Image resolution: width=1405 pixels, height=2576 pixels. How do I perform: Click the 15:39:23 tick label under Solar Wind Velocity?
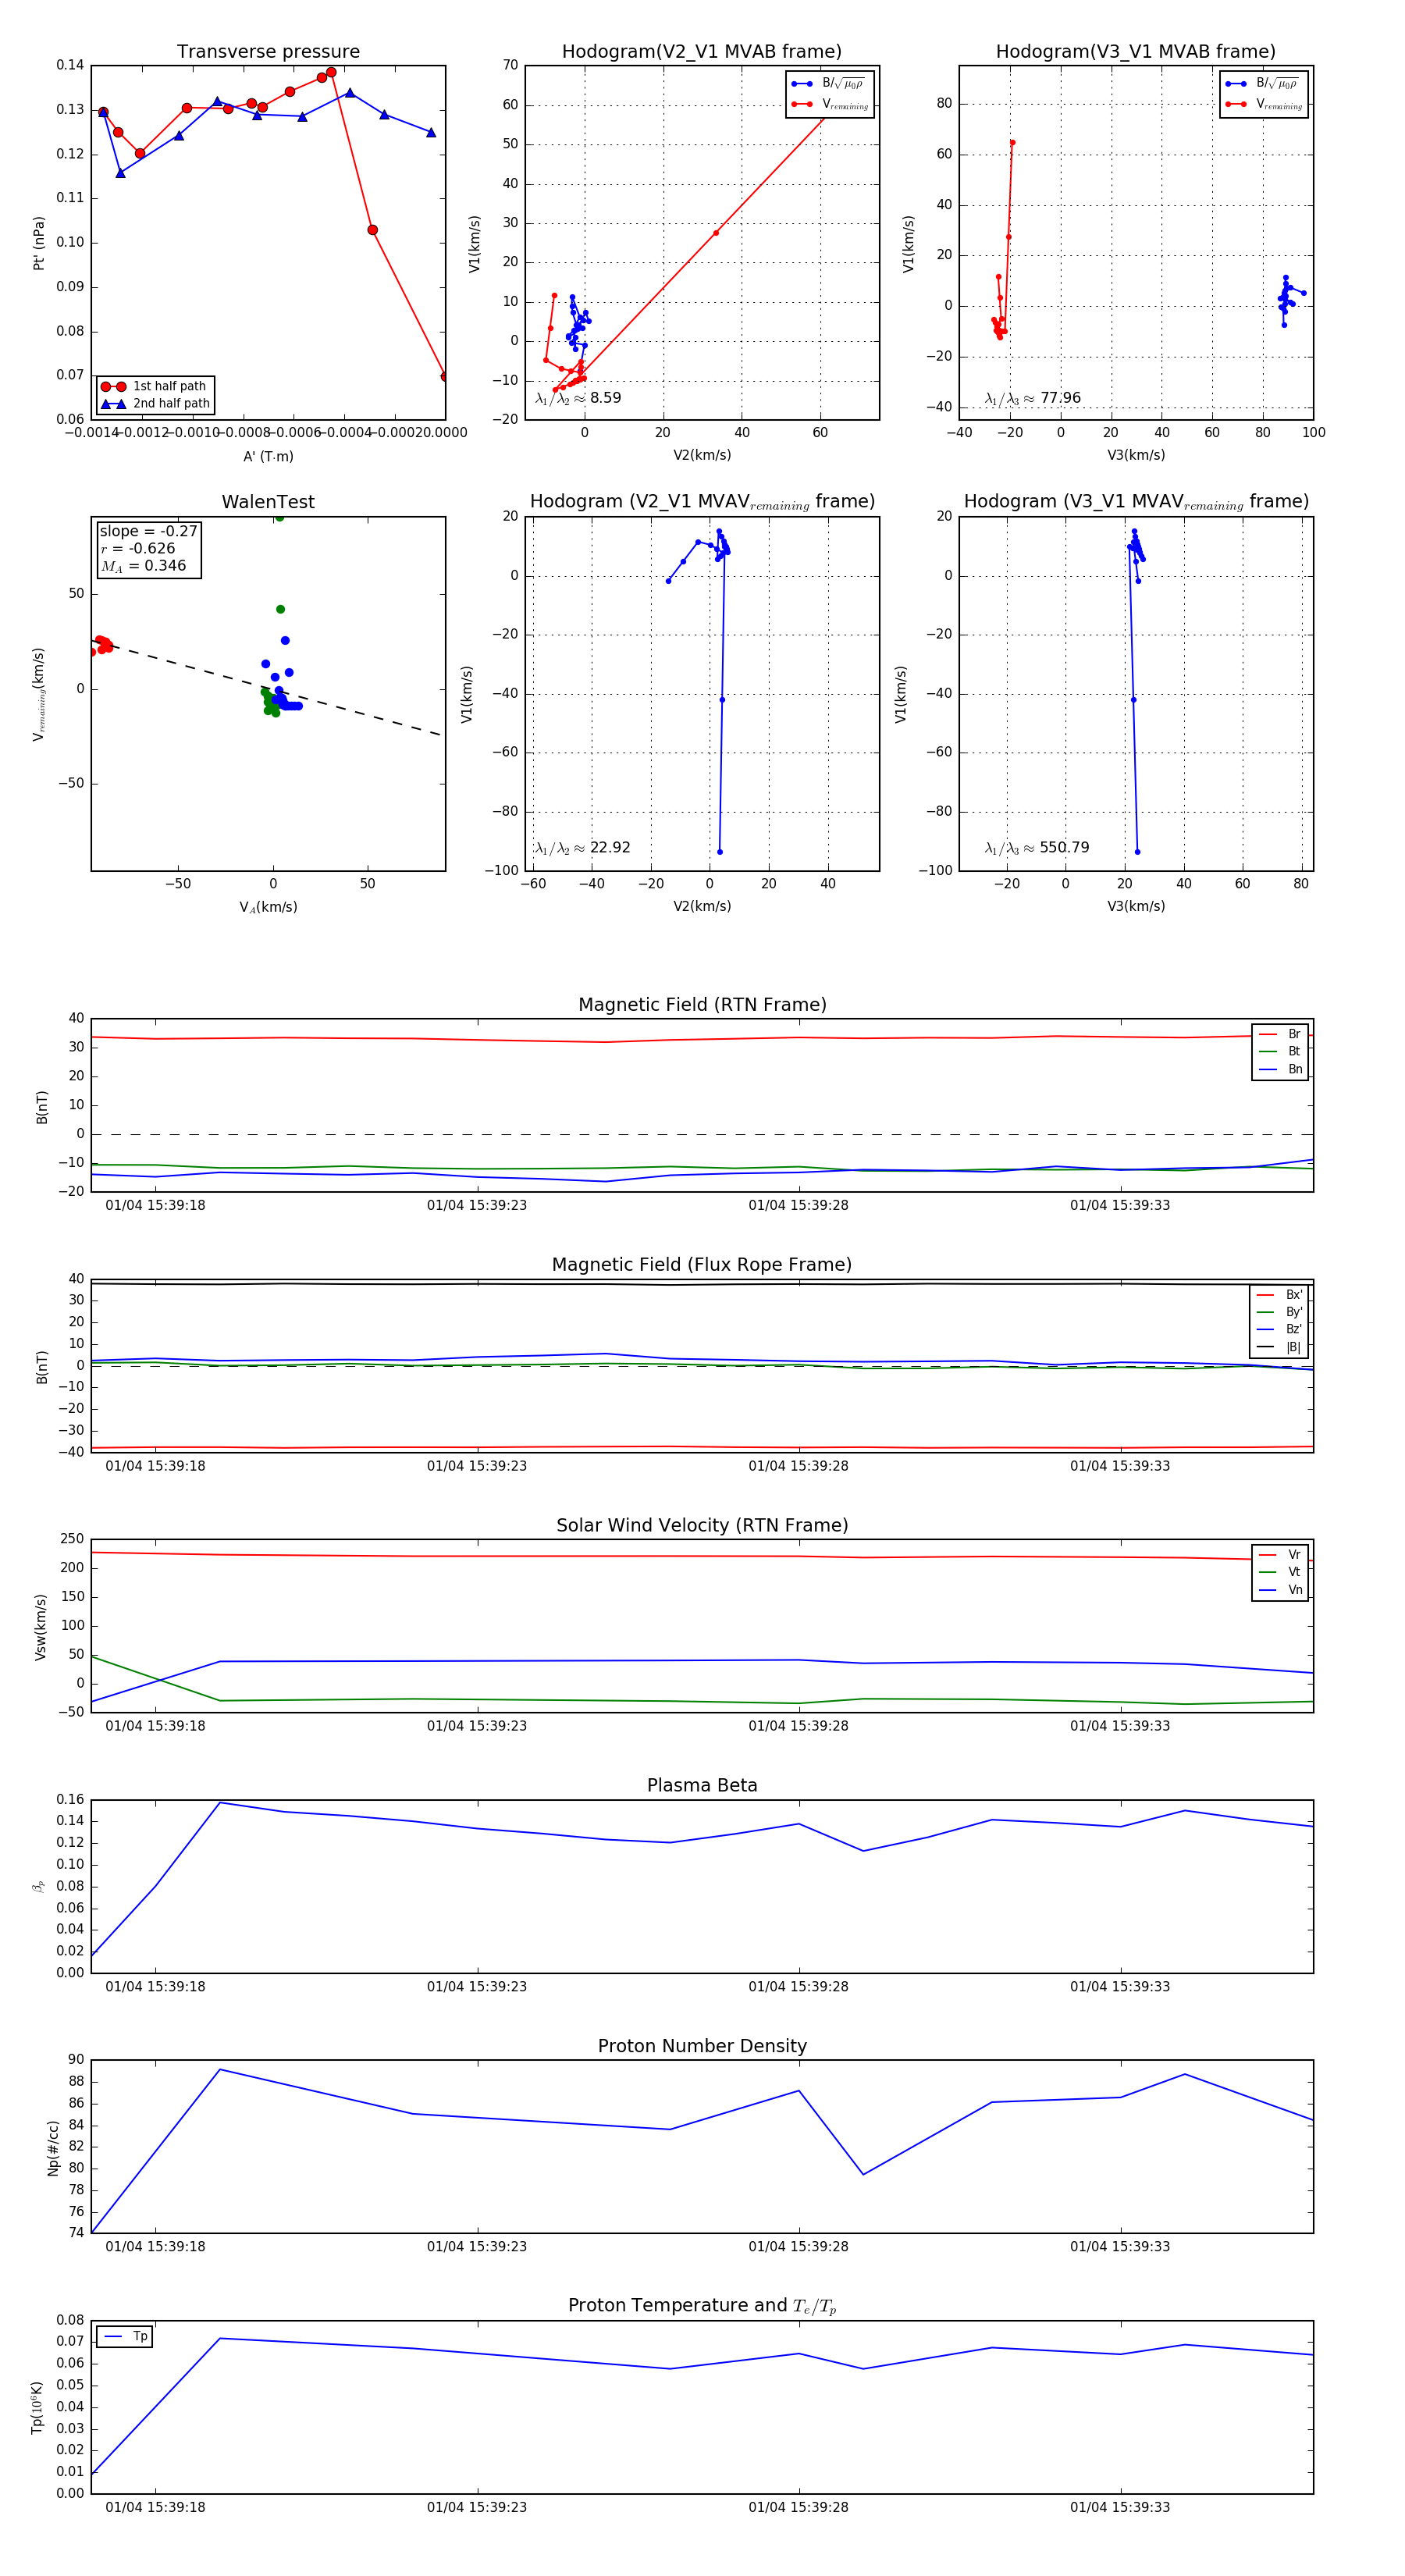(476, 1726)
